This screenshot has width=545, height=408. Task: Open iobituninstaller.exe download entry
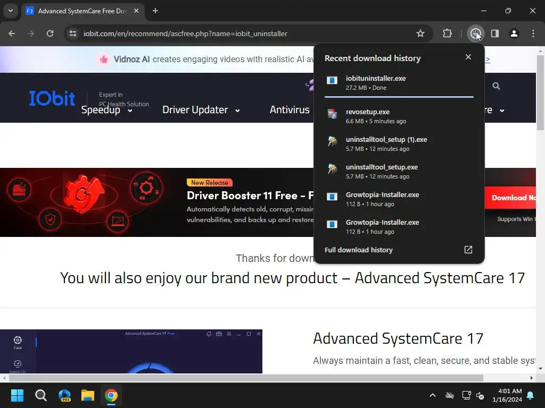click(399, 83)
